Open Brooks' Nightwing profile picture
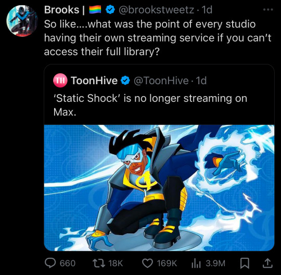 (22, 21)
